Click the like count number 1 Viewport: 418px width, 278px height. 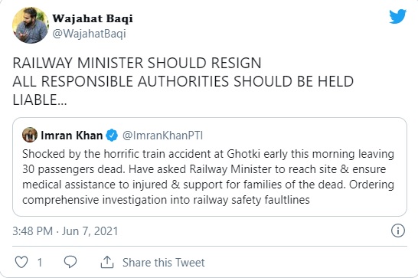[x=40, y=263]
